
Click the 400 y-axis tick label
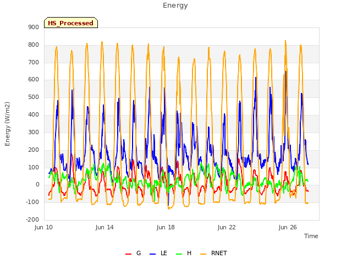point(34,115)
